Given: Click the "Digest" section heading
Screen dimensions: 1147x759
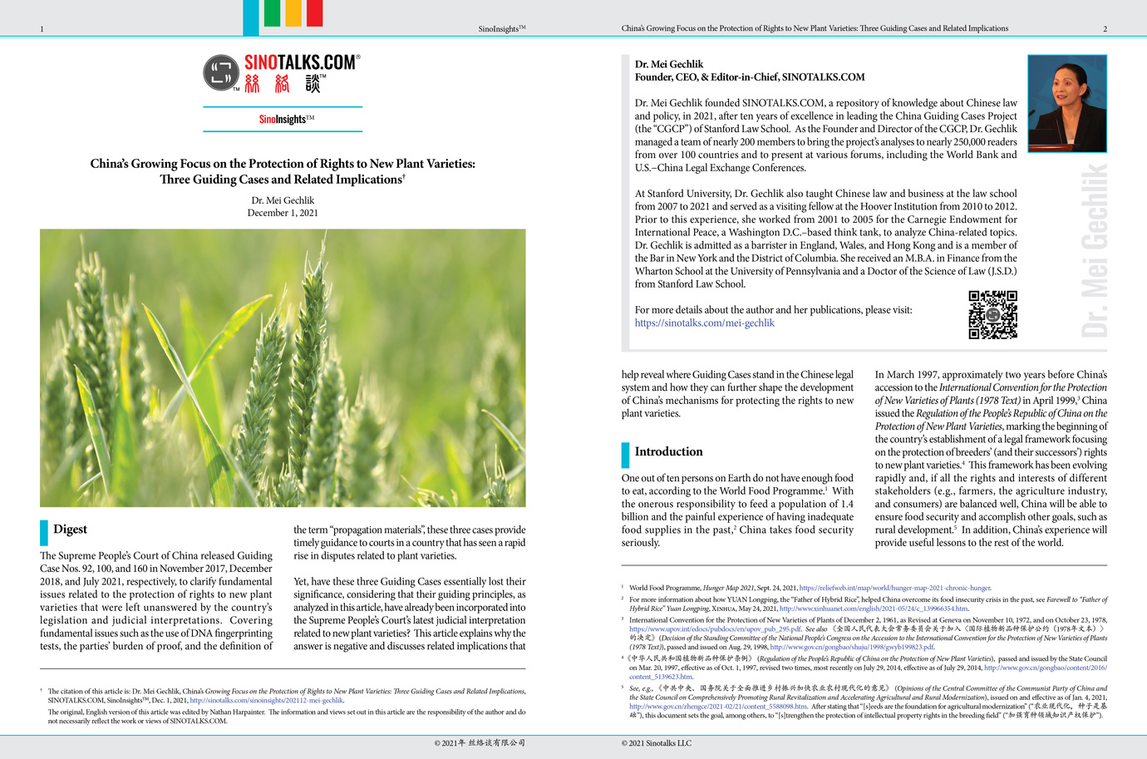Looking at the screenshot, I should pos(70,530).
